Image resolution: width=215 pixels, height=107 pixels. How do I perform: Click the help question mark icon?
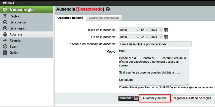click(x=108, y=9)
